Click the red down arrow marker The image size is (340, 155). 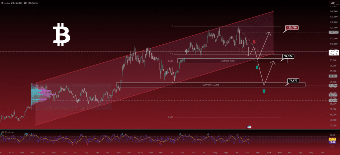click(254, 42)
